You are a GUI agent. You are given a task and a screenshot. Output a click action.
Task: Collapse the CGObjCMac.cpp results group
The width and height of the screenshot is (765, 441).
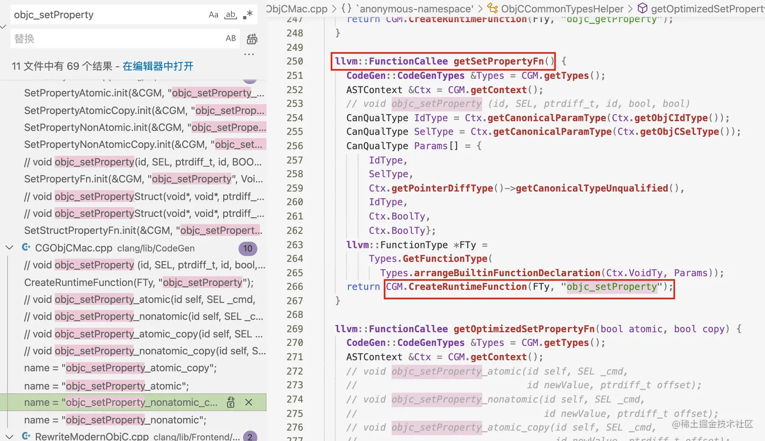point(9,248)
